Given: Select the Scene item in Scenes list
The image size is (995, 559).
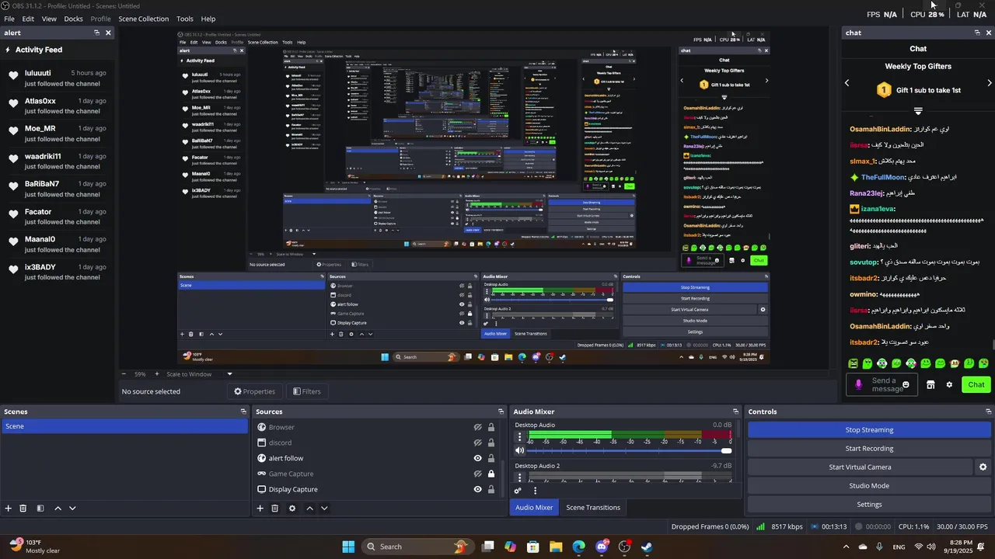Looking at the screenshot, I should click(x=124, y=426).
